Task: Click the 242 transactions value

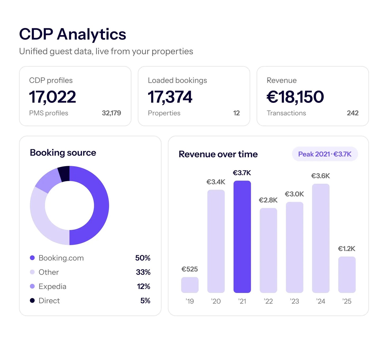Action: coord(353,113)
